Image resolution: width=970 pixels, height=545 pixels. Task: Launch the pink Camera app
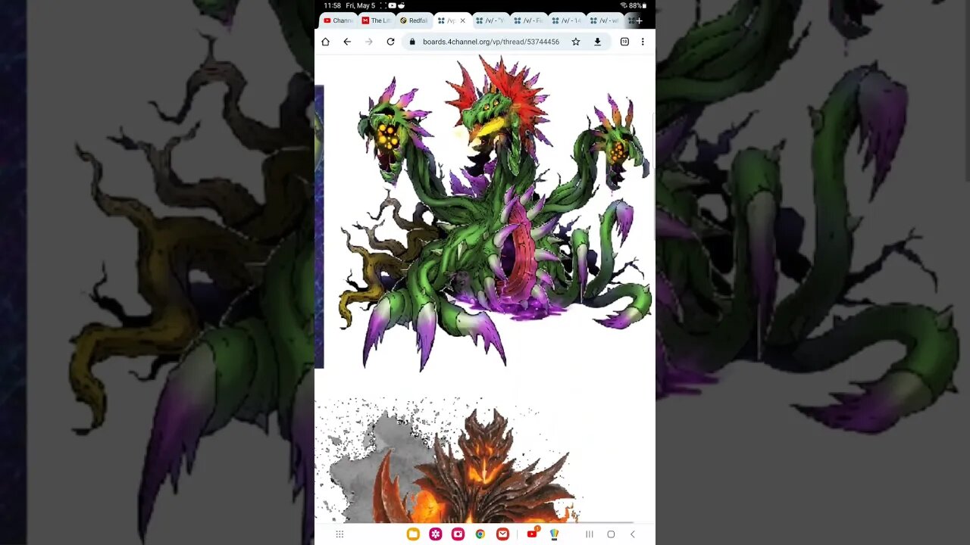(458, 534)
